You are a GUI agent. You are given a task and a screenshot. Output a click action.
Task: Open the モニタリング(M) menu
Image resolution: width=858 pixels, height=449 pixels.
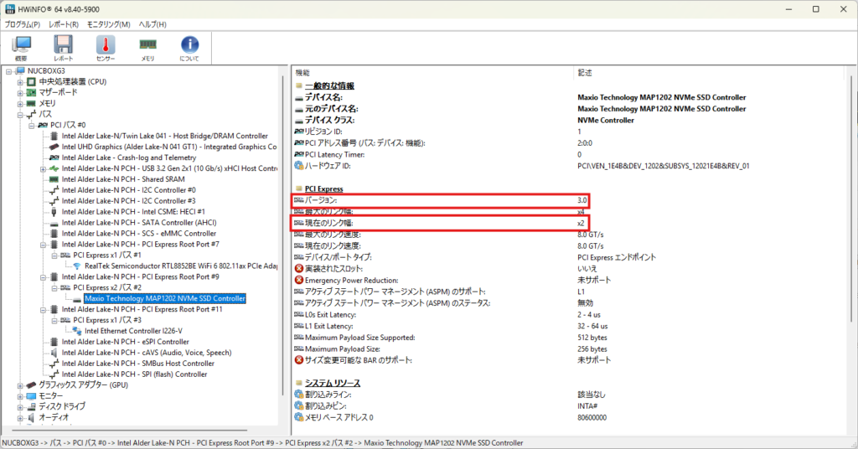tap(108, 24)
